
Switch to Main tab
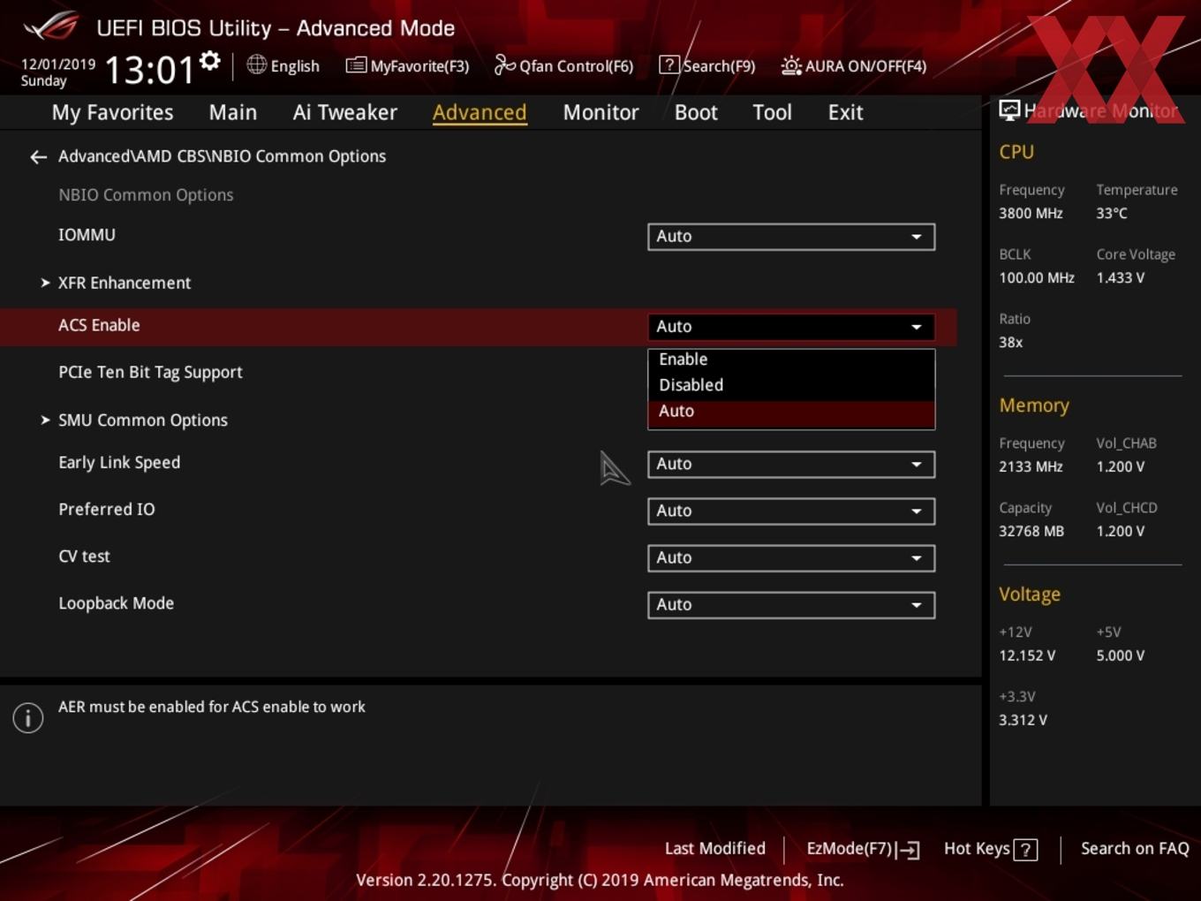tap(233, 113)
